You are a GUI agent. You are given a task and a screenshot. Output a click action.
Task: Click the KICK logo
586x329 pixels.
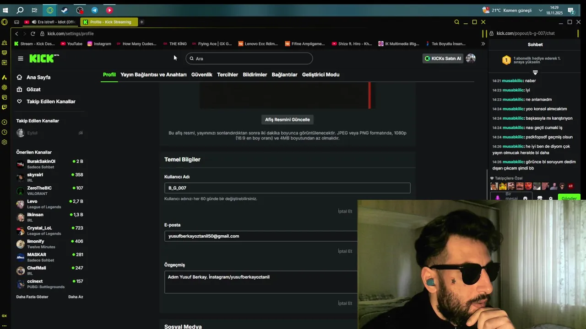[x=44, y=58]
